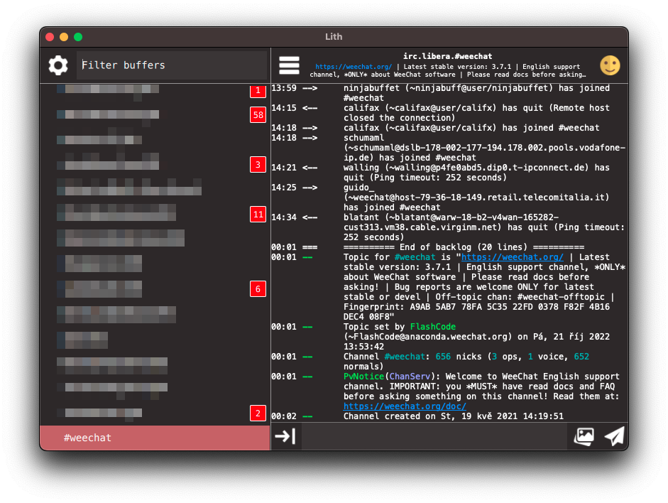The image size is (668, 503).
Task: Click the #weechat channel link in the topic
Action: point(415,256)
